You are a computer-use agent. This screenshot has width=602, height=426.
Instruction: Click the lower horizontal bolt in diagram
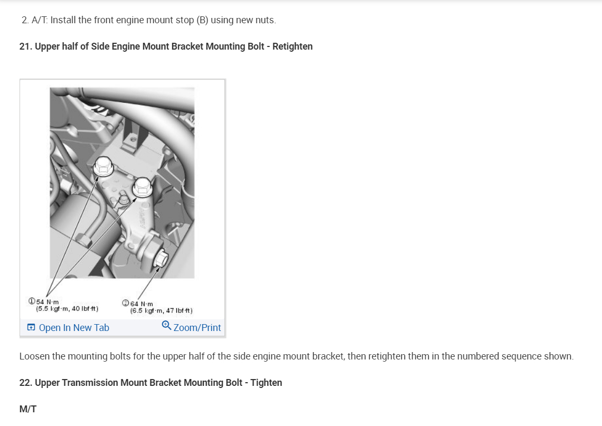tap(161, 258)
